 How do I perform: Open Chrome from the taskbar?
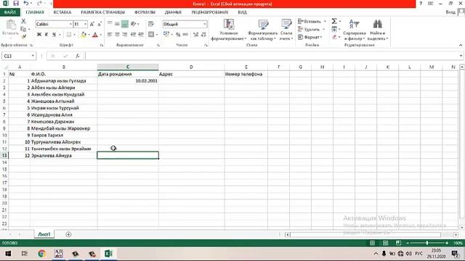pyautogui.click(x=41, y=254)
